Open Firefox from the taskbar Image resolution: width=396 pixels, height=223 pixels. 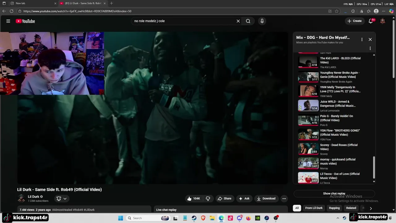(248, 218)
